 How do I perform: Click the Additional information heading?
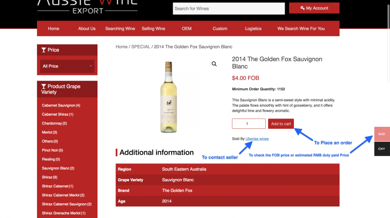pyautogui.click(x=156, y=153)
